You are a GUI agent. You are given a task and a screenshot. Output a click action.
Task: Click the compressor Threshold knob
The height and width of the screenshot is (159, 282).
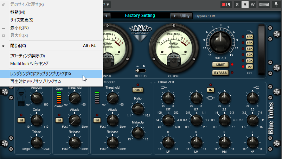click(113, 98)
